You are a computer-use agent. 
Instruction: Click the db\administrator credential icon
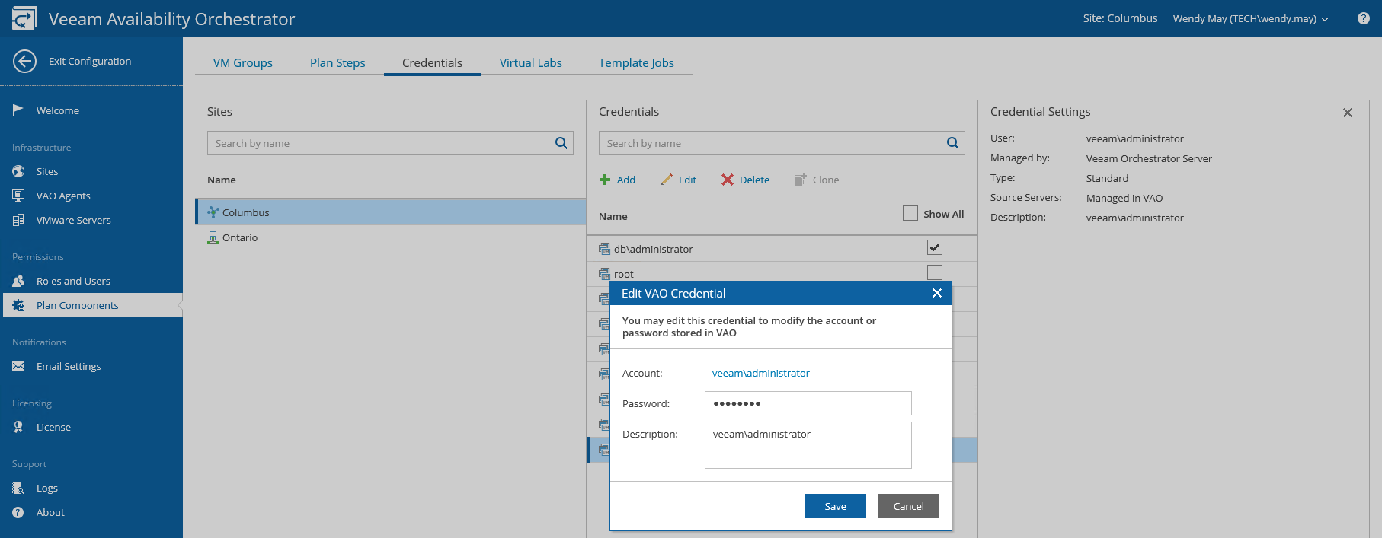pos(605,249)
